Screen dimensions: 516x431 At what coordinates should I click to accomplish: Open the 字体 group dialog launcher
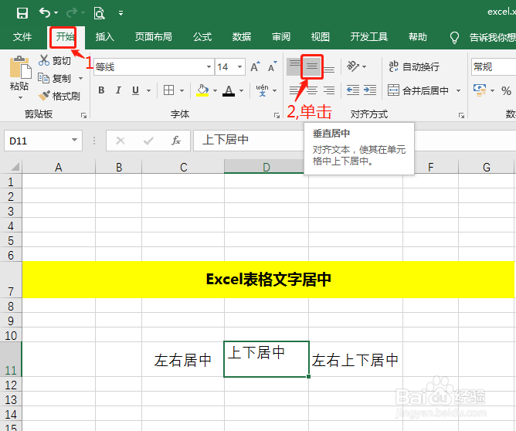(x=277, y=115)
